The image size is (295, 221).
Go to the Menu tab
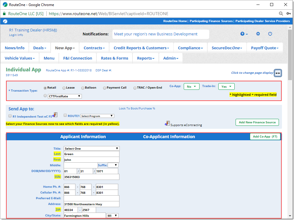49,58
